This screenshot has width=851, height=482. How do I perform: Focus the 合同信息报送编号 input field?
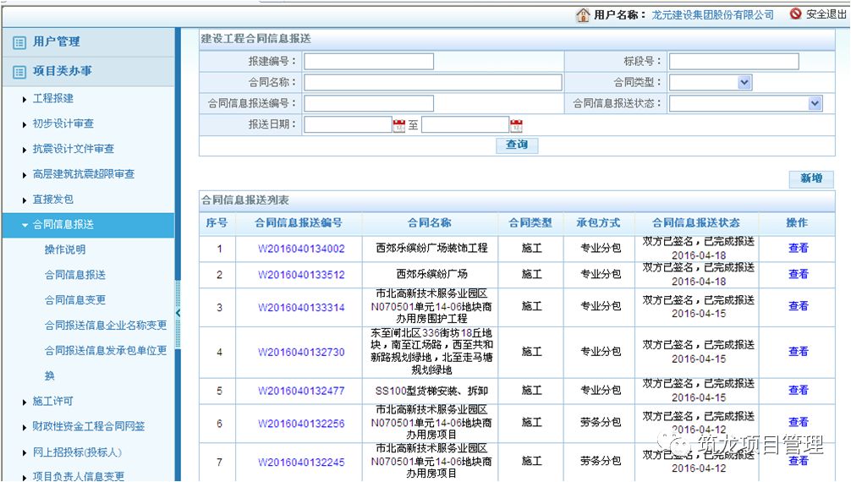pos(369,103)
